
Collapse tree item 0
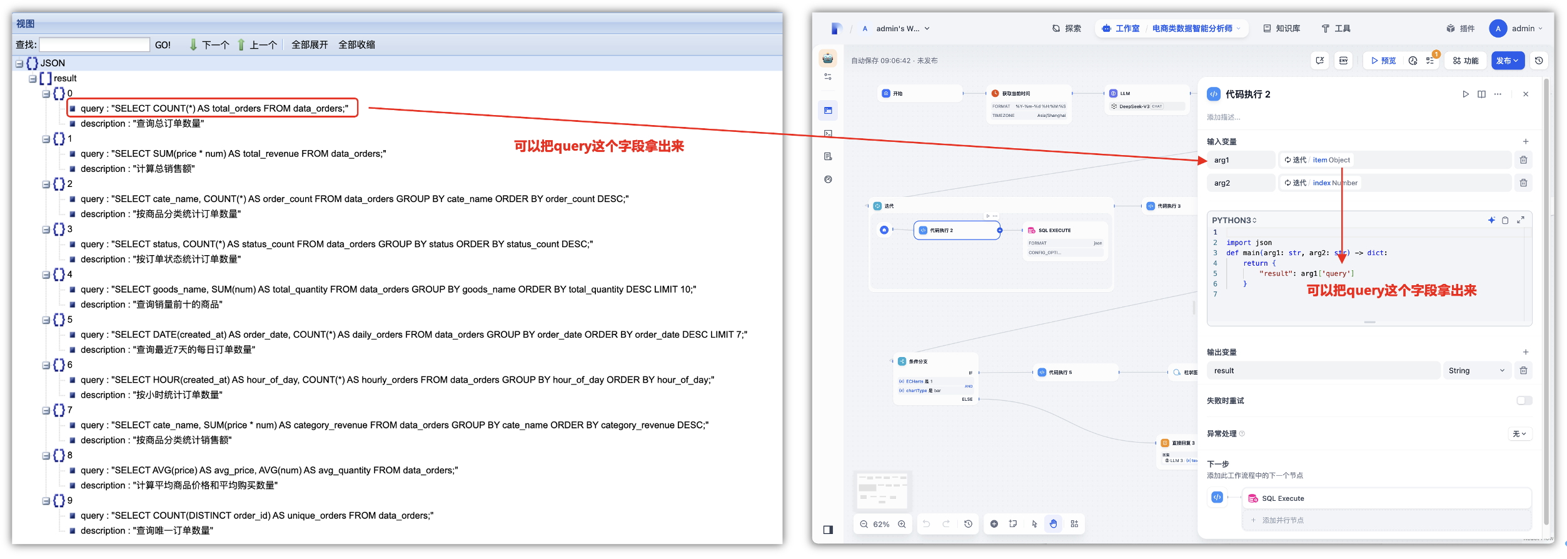[46, 94]
